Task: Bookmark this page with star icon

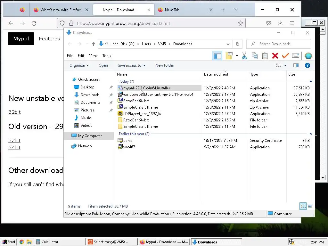Action: 241,23
